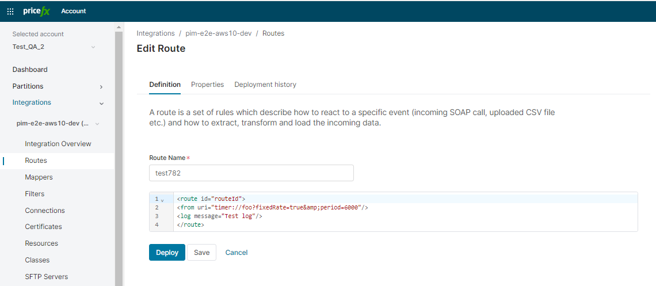Open Dashboard in the sidebar

tap(30, 70)
